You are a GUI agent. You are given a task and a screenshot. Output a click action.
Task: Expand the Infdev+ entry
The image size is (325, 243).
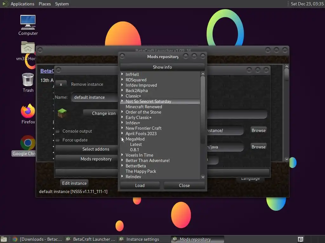pyautogui.click(x=122, y=122)
